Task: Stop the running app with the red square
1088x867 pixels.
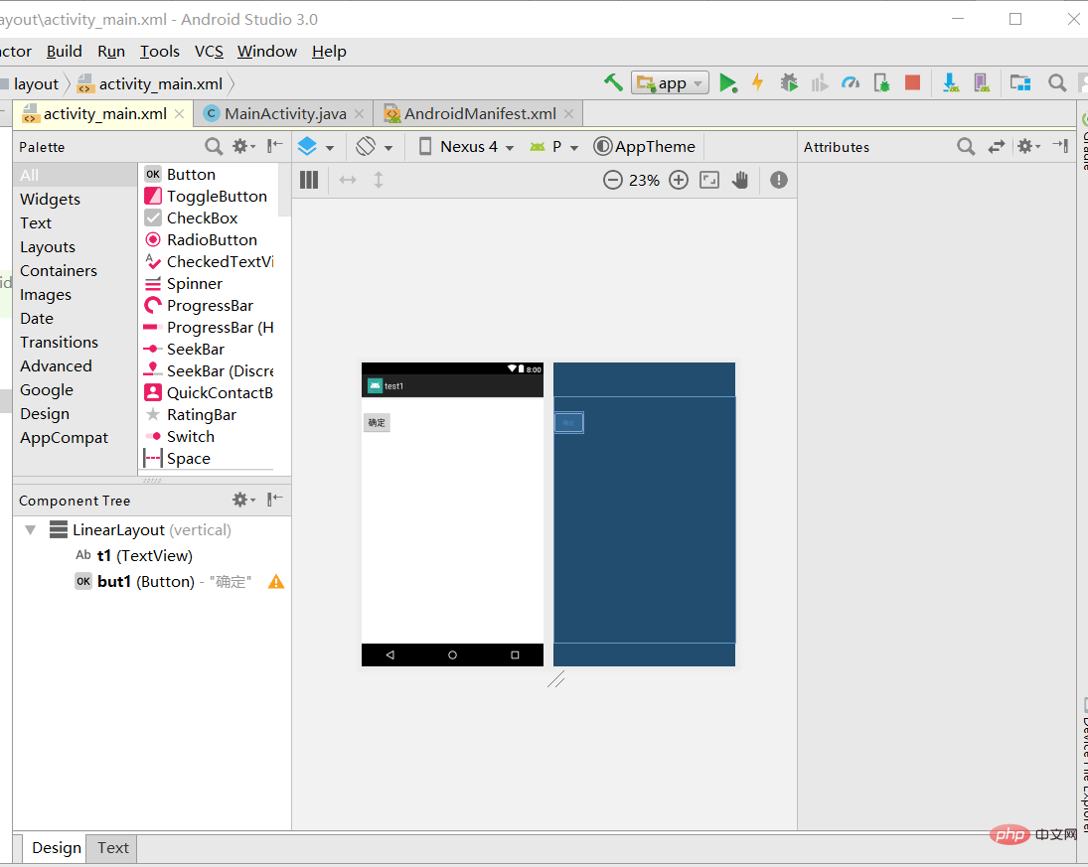Action: coord(912,82)
